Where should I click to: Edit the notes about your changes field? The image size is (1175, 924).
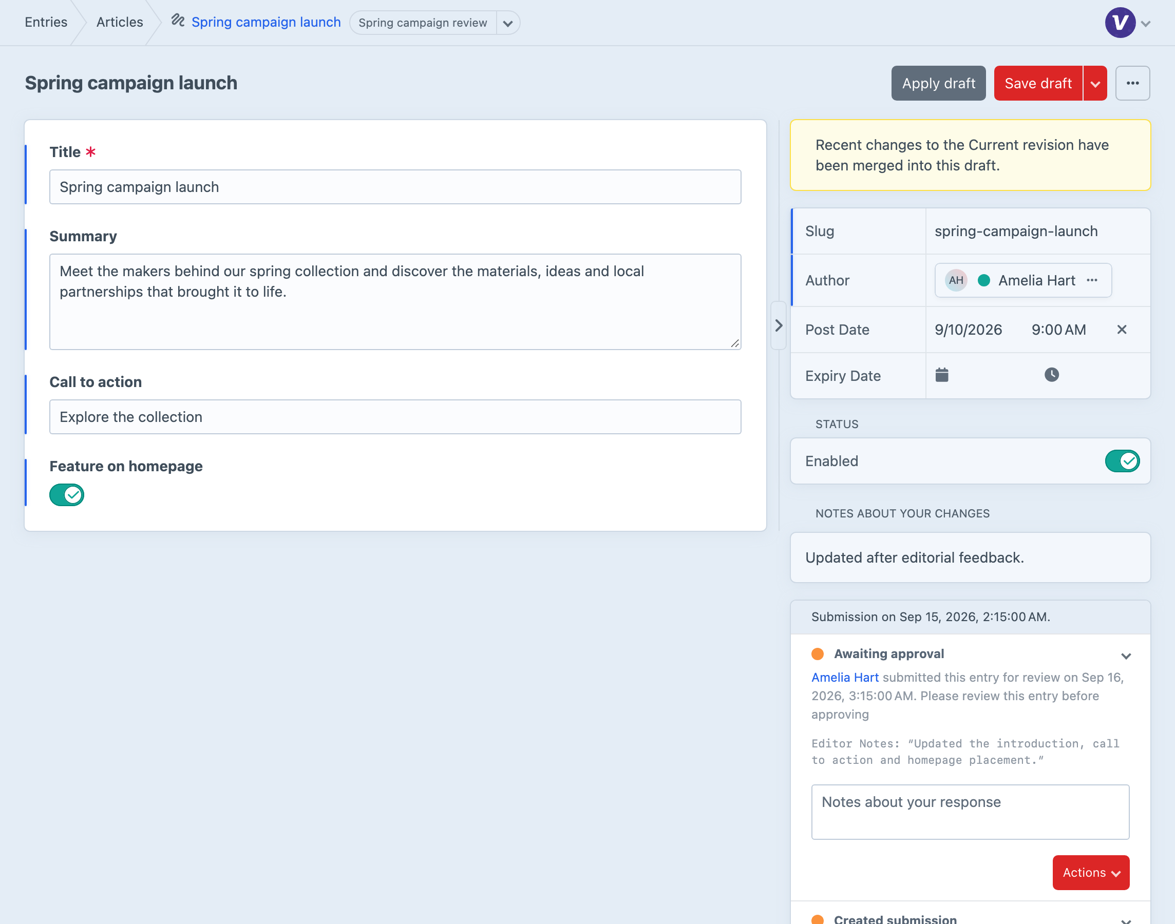coord(970,558)
